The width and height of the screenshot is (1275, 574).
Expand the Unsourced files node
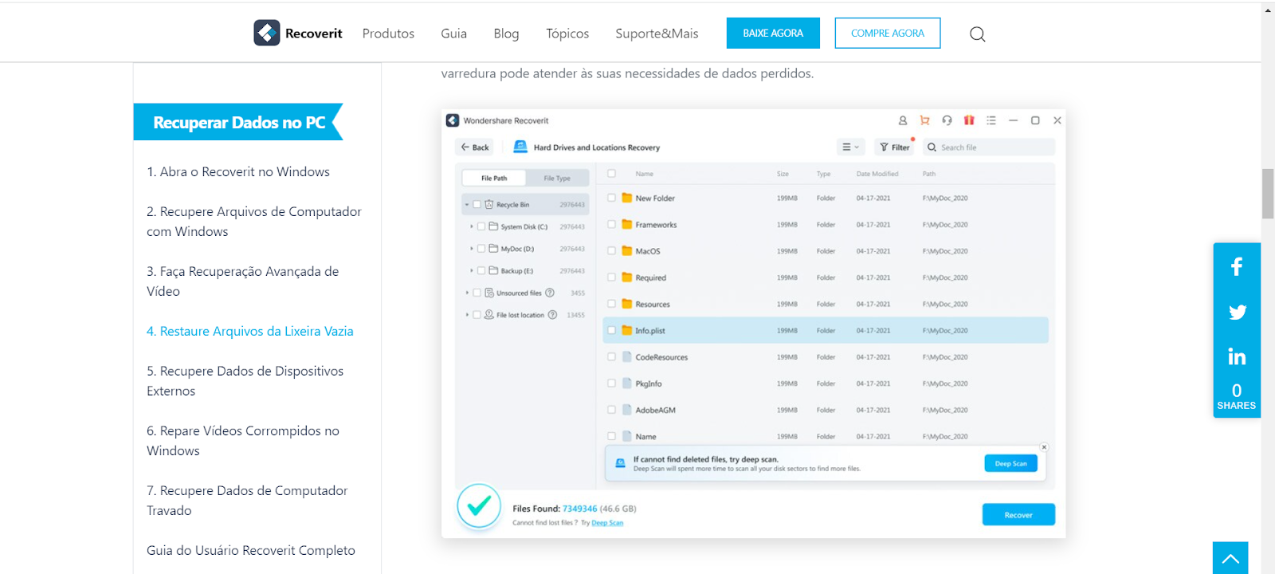467,293
